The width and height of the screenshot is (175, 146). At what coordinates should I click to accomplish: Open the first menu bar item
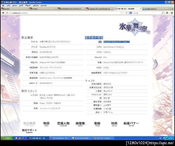[x=3, y=6]
